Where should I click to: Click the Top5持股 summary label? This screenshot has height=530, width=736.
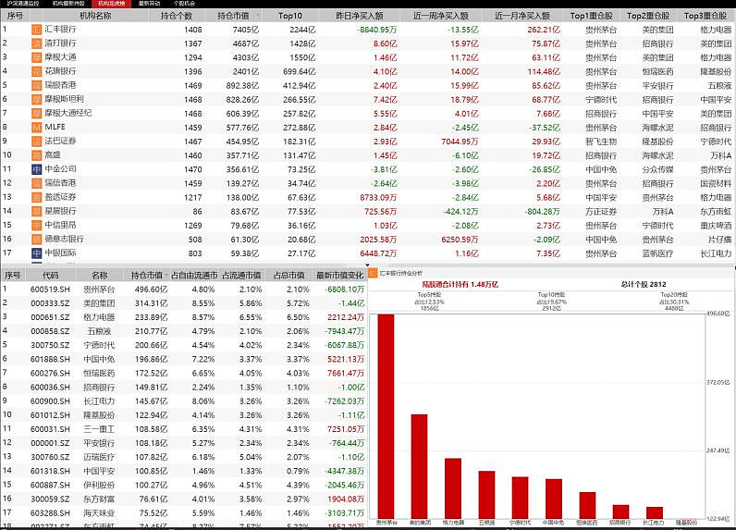(x=429, y=295)
